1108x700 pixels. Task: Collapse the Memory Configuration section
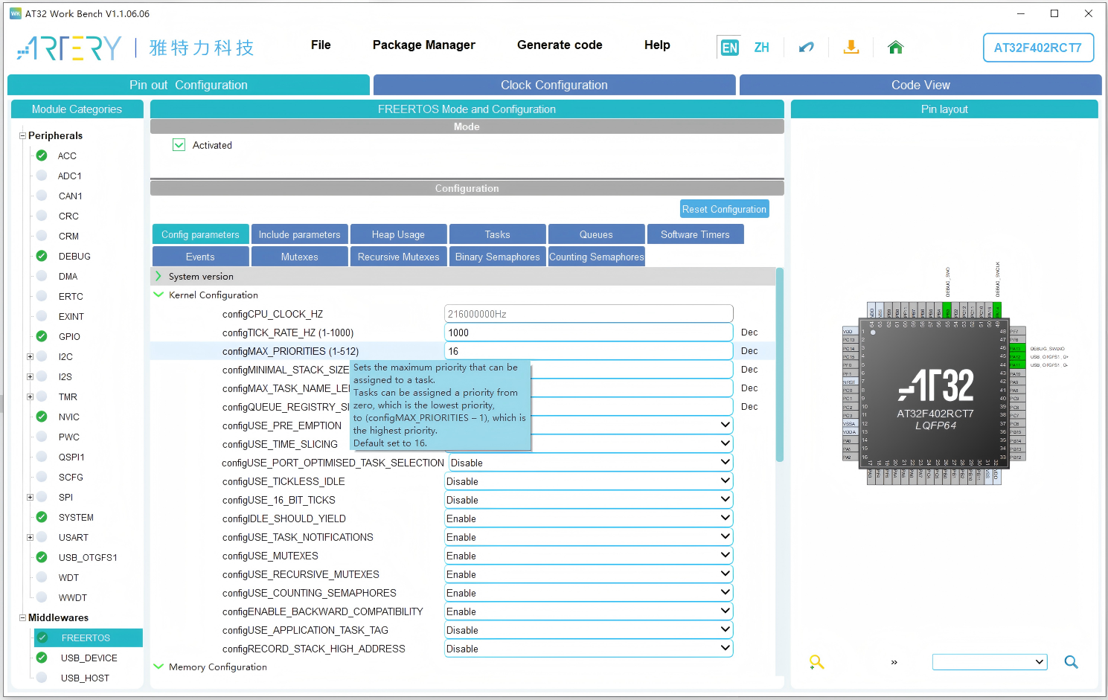coord(158,667)
